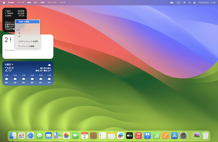Click the 13時 forecast in Weather widget
This screenshot has height=142, width=218.
(x=15, y=79)
